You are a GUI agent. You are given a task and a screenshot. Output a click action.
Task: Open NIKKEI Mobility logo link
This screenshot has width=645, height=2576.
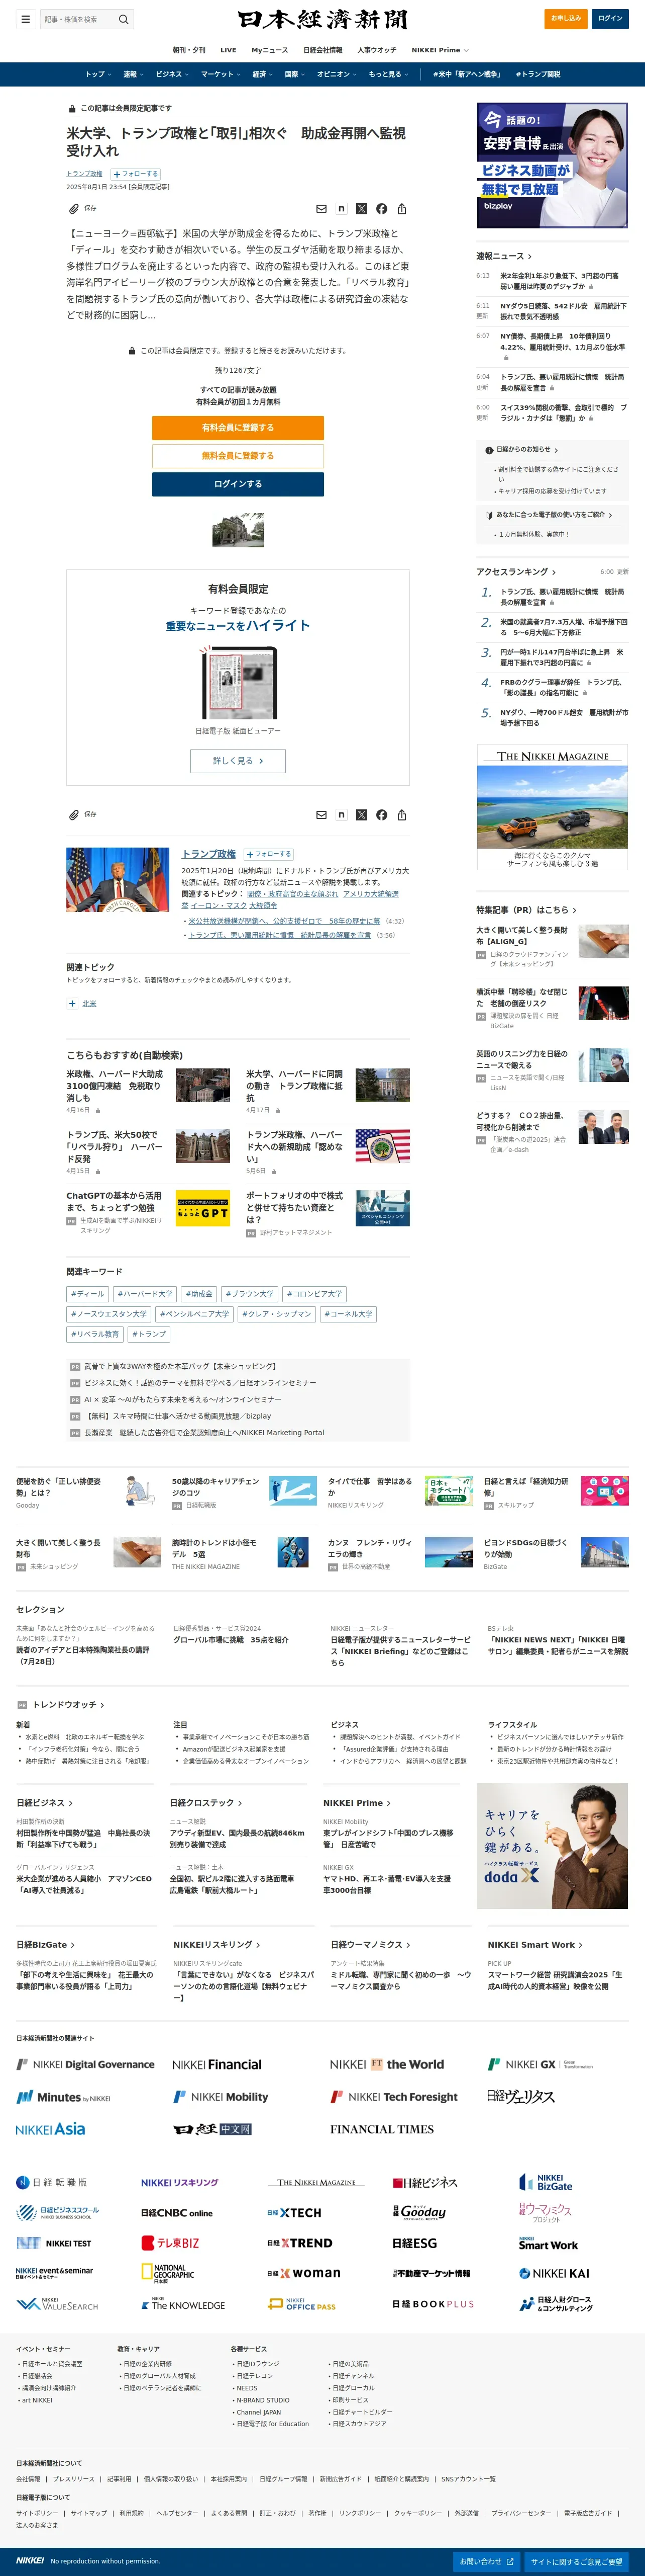point(221,2097)
